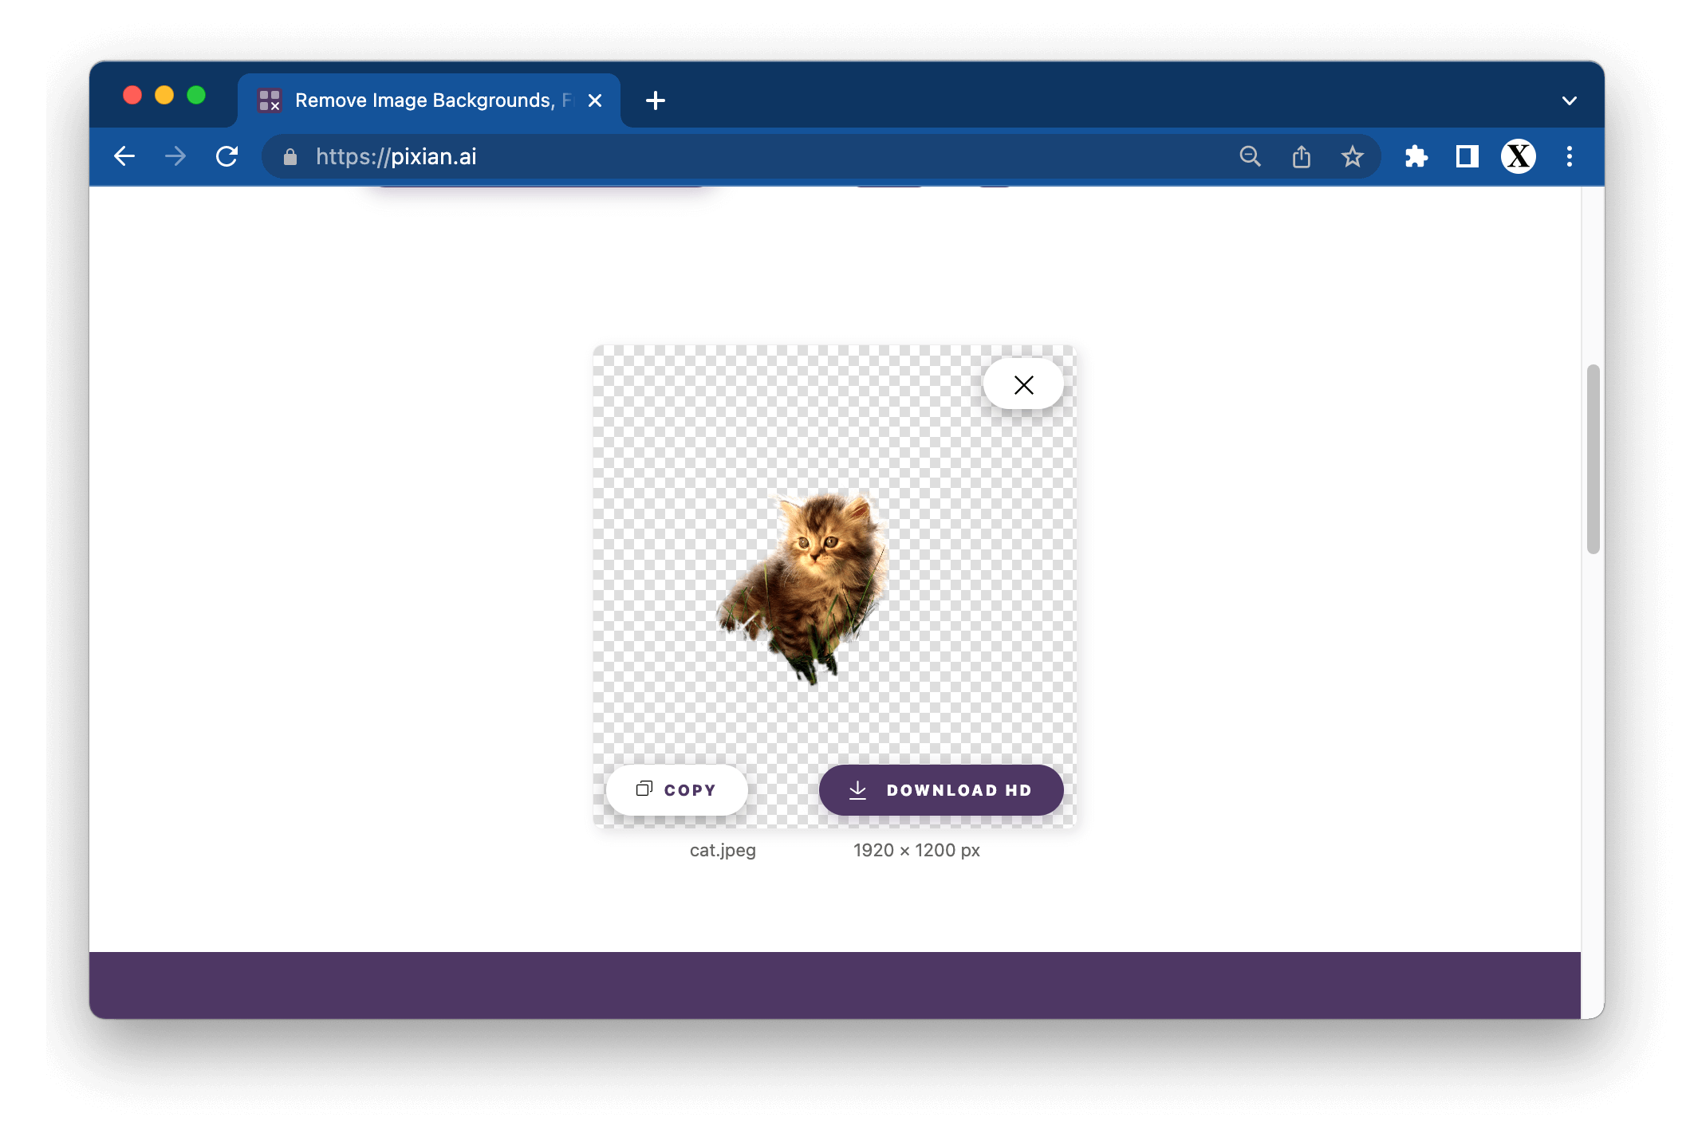The width and height of the screenshot is (1694, 1137).
Task: Click the DOWNLOAD HD button
Action: (941, 789)
